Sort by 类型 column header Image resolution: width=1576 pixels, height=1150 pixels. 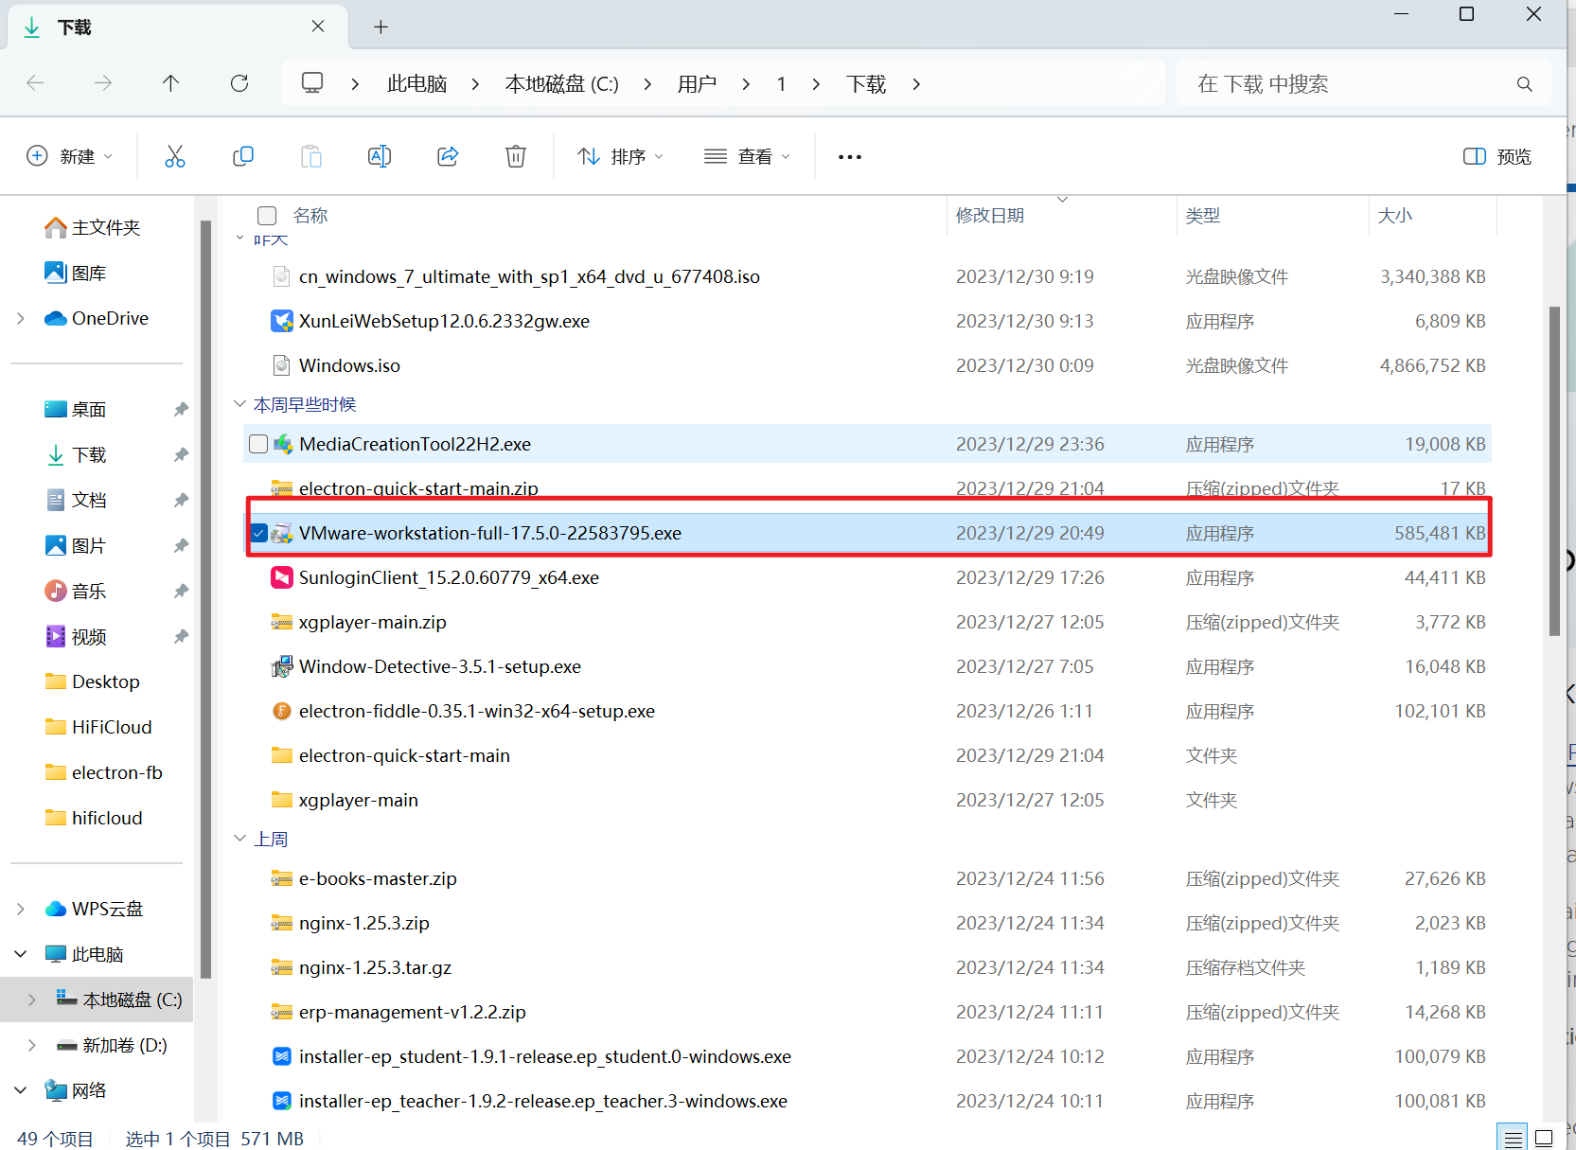[1203, 216]
